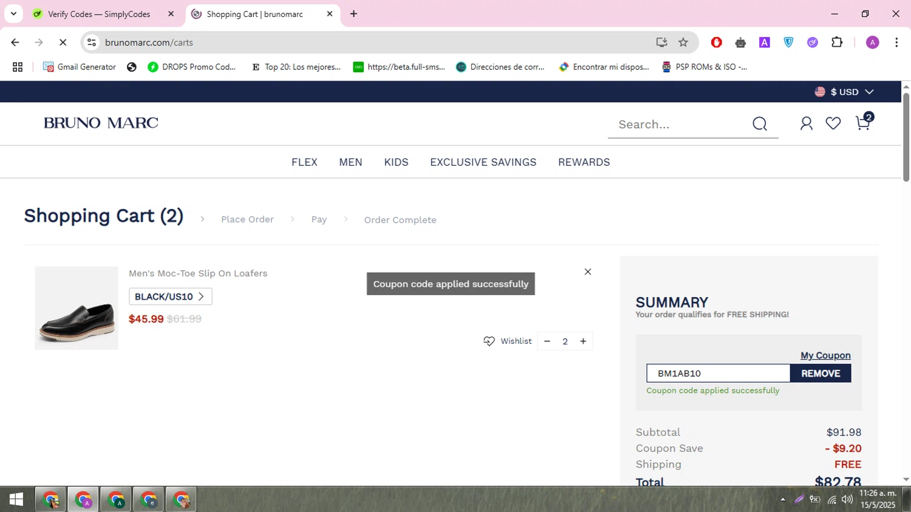This screenshot has height=512, width=911.
Task: Click the Order Complete step
Action: click(x=400, y=220)
